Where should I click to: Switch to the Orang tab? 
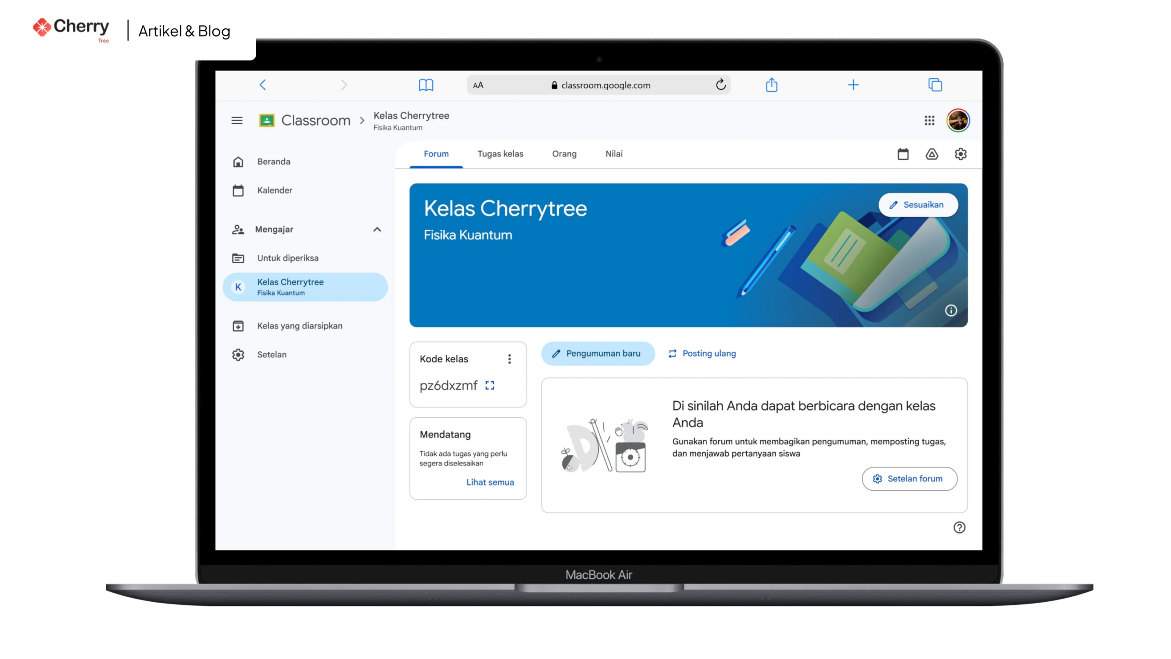[x=564, y=154]
